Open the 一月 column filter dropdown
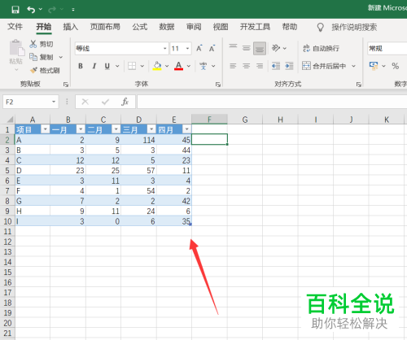The image size is (407, 340). point(81,129)
